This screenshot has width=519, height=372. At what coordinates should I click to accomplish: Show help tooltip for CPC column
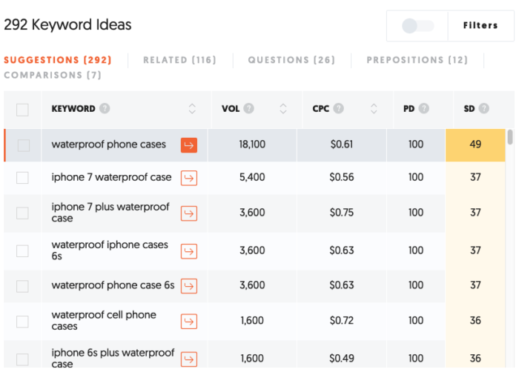[338, 108]
